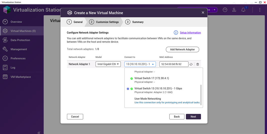Open the Log section

coord(13,68)
